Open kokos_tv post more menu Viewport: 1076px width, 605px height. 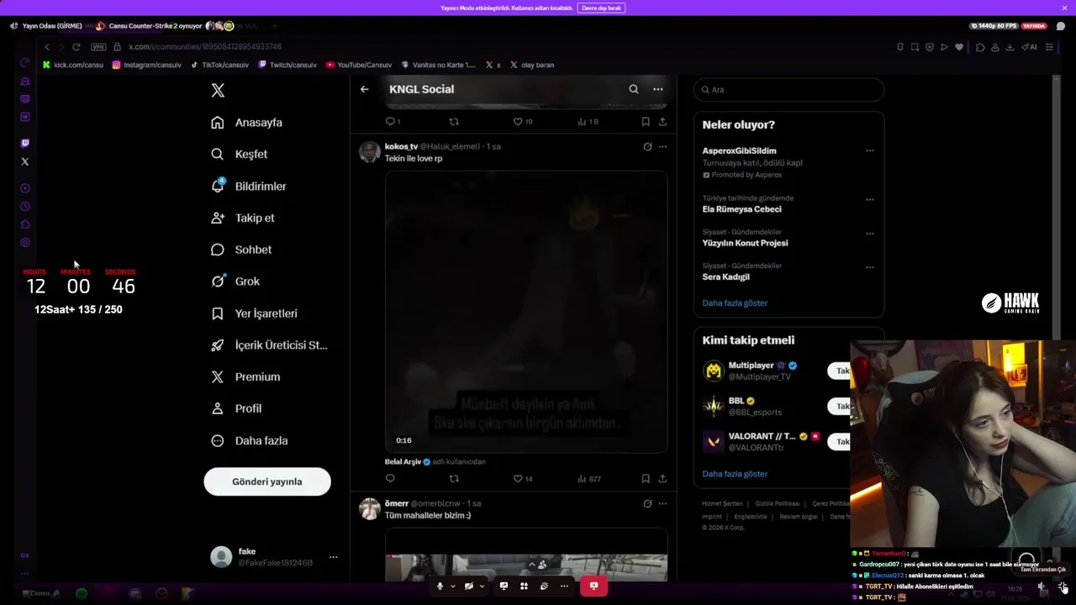[662, 147]
